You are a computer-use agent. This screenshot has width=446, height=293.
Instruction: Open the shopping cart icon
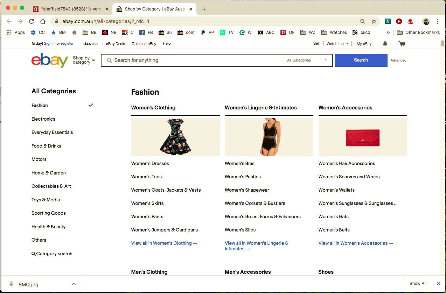point(402,44)
